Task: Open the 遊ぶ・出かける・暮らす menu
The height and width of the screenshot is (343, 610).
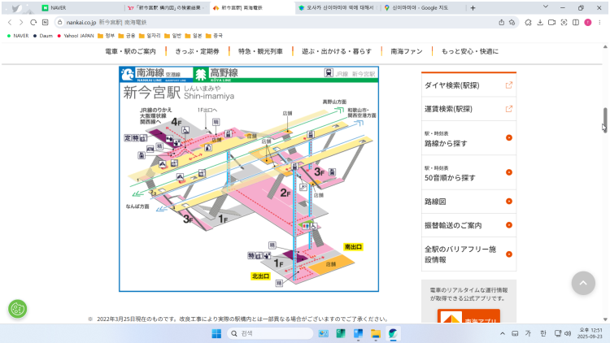Action: 337,51
